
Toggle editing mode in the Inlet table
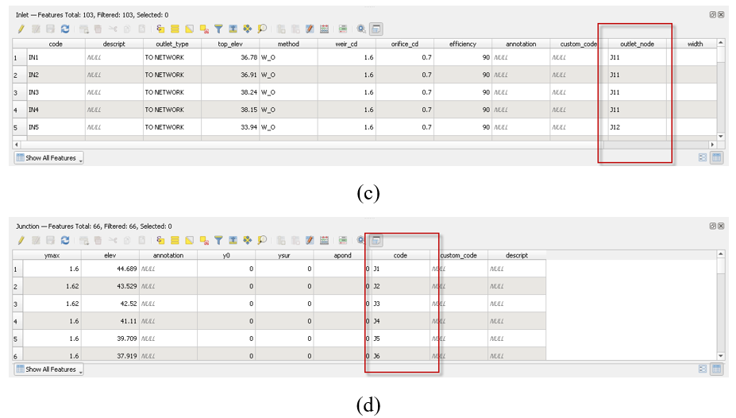pyautogui.click(x=21, y=29)
